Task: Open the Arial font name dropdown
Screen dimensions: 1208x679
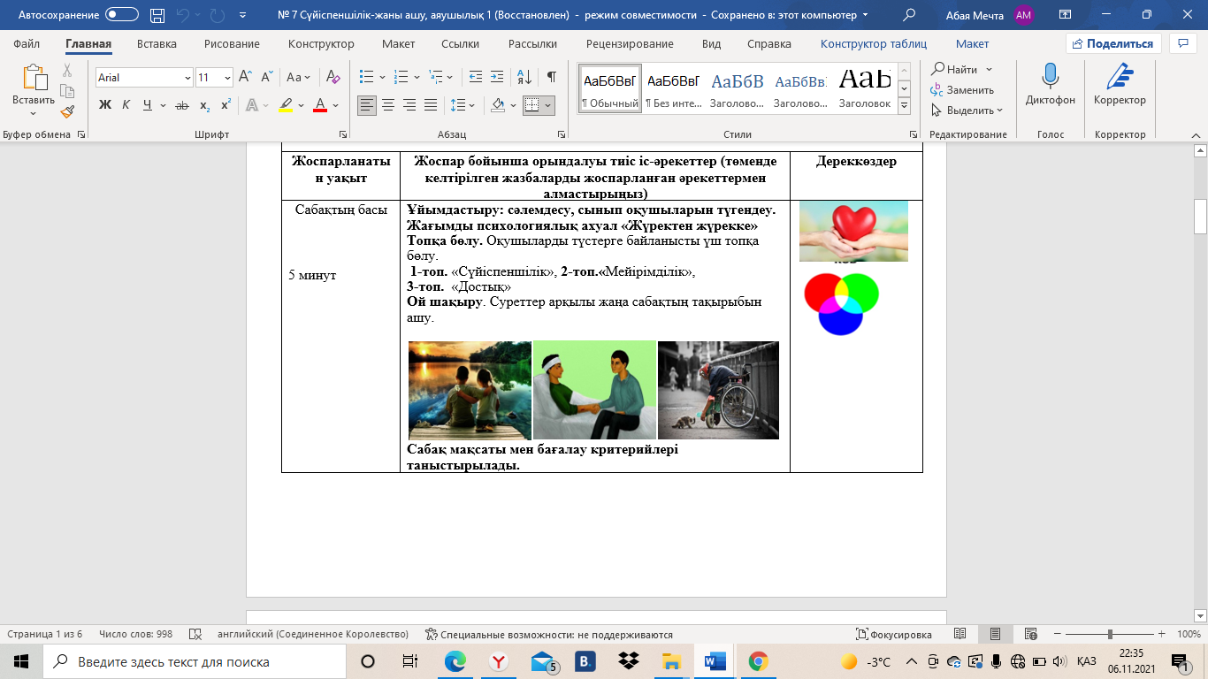Action: [x=143, y=78]
